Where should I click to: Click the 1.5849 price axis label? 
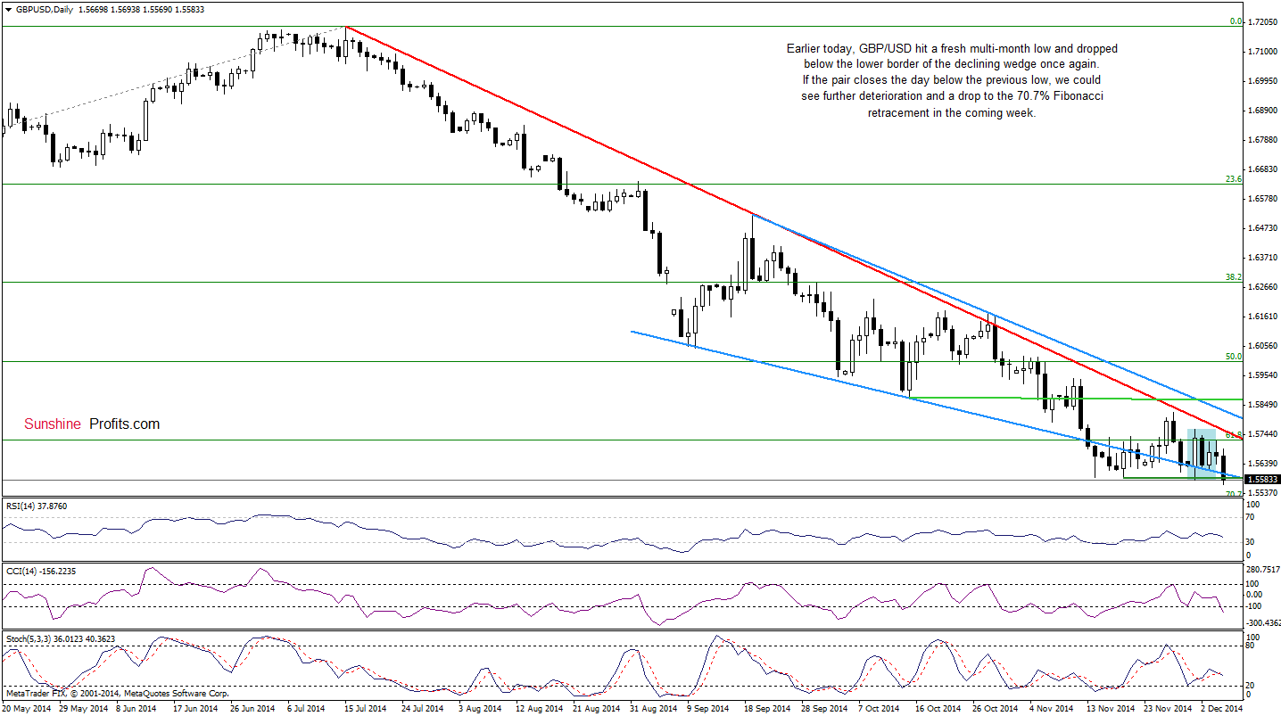[x=1262, y=404]
